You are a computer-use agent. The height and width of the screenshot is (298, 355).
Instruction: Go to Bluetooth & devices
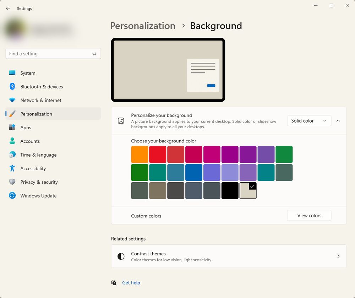click(x=42, y=87)
